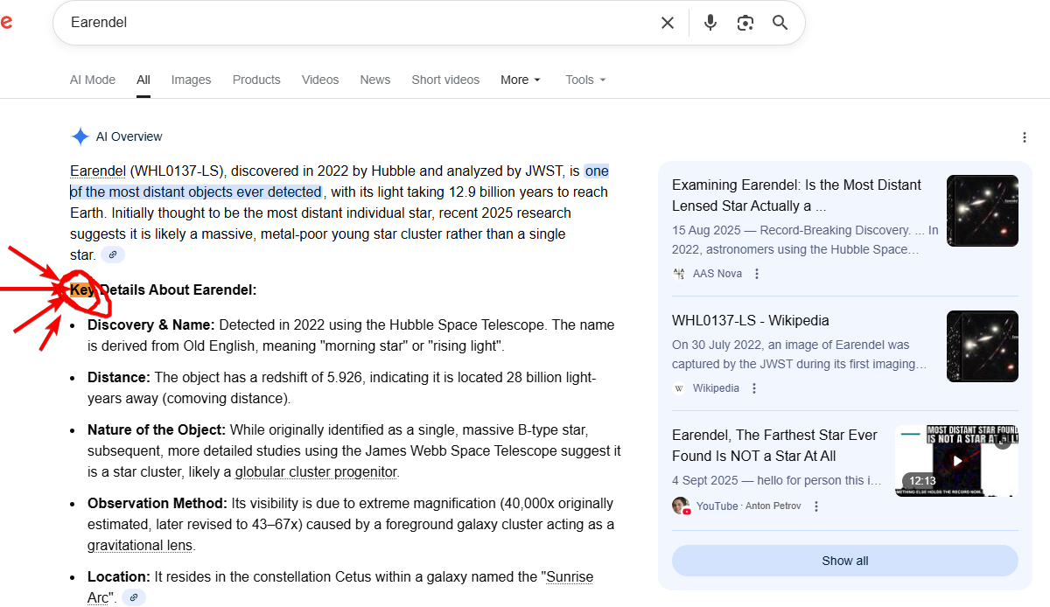The width and height of the screenshot is (1050, 607).
Task: Open the WHL0137-LS Wikipedia thumbnail
Action: (983, 346)
